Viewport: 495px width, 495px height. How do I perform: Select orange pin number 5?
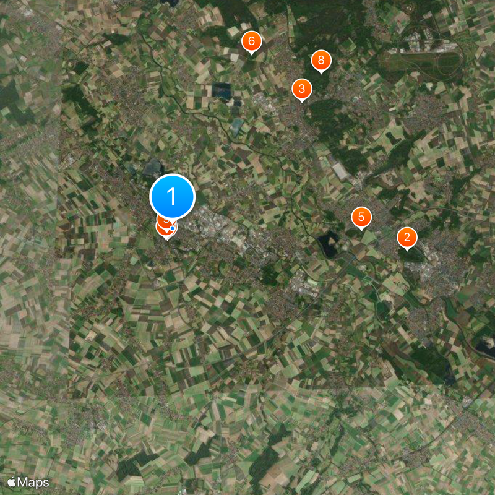pyautogui.click(x=361, y=217)
